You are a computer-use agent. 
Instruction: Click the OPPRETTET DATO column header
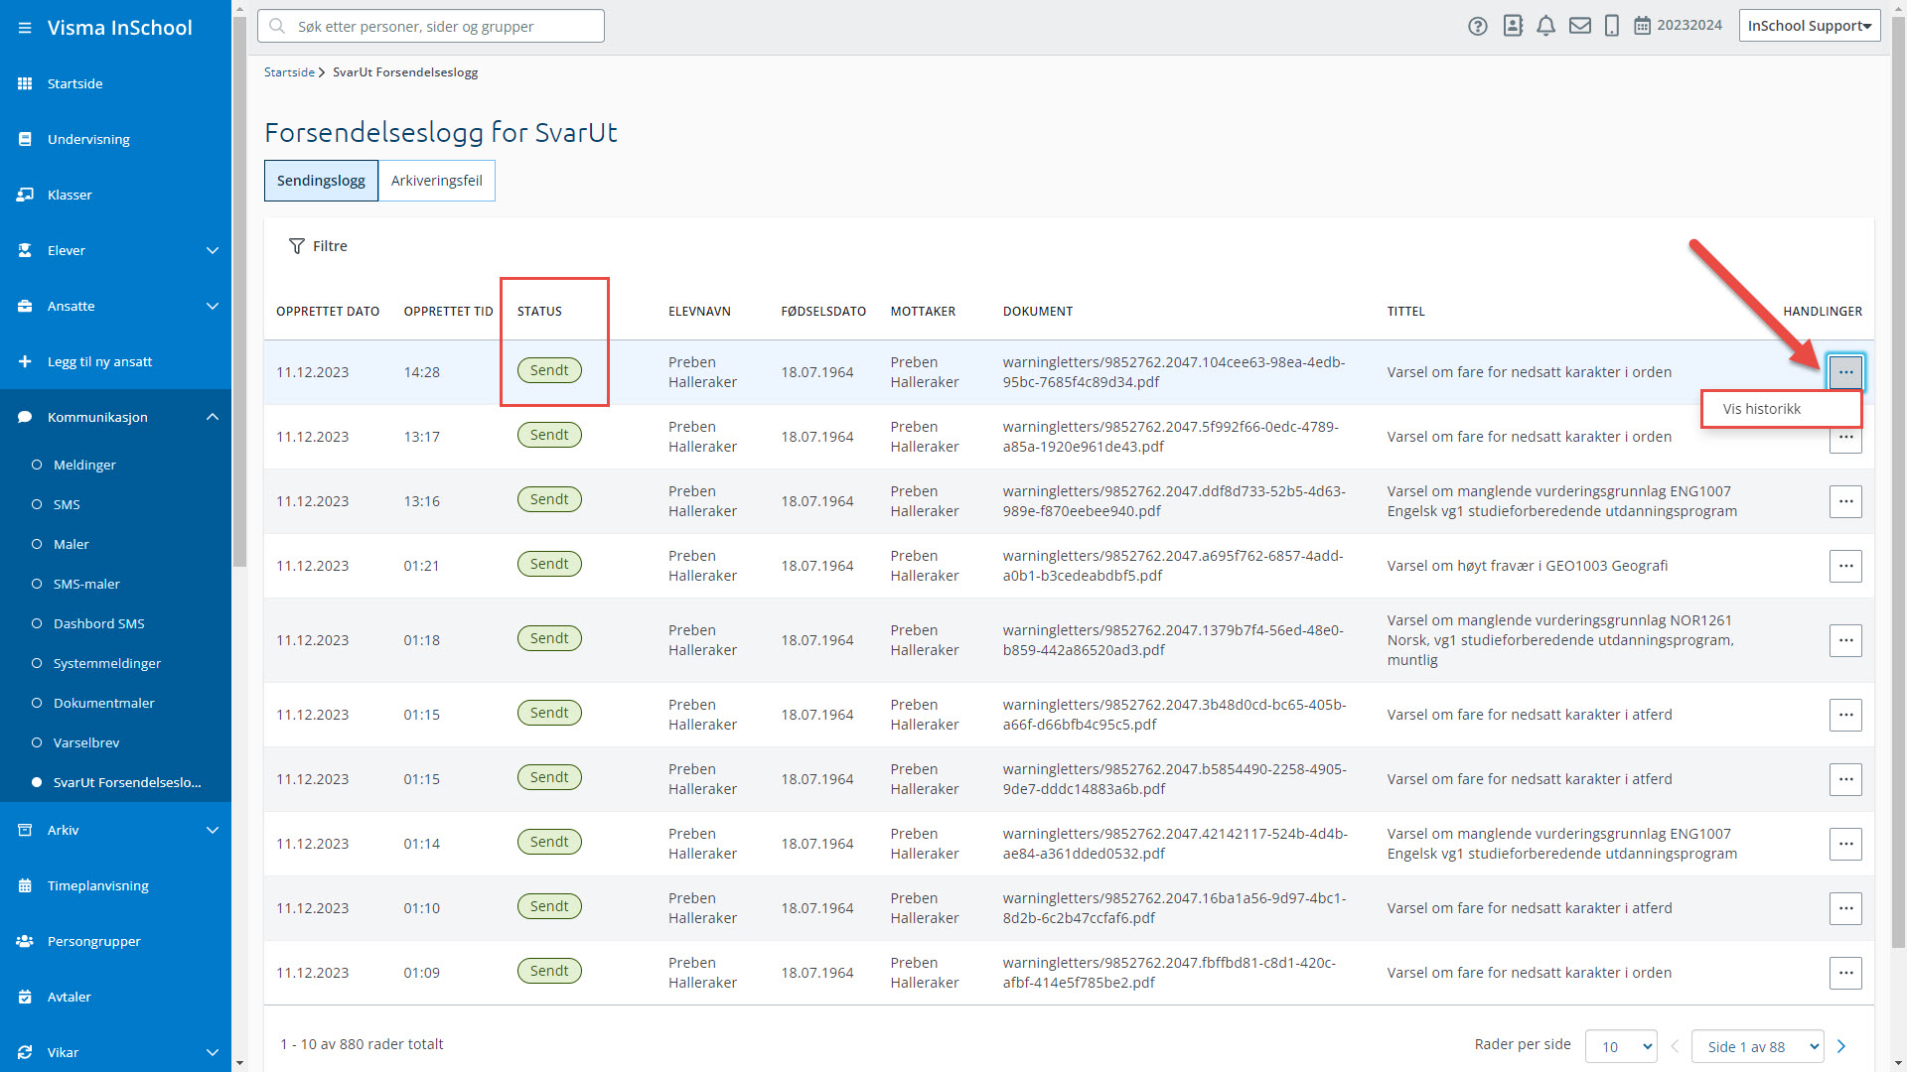tap(328, 312)
